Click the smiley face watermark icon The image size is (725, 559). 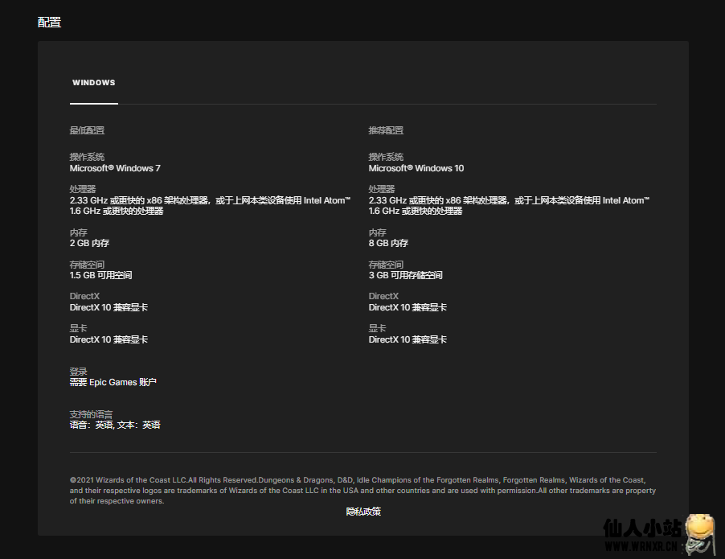pos(701,531)
